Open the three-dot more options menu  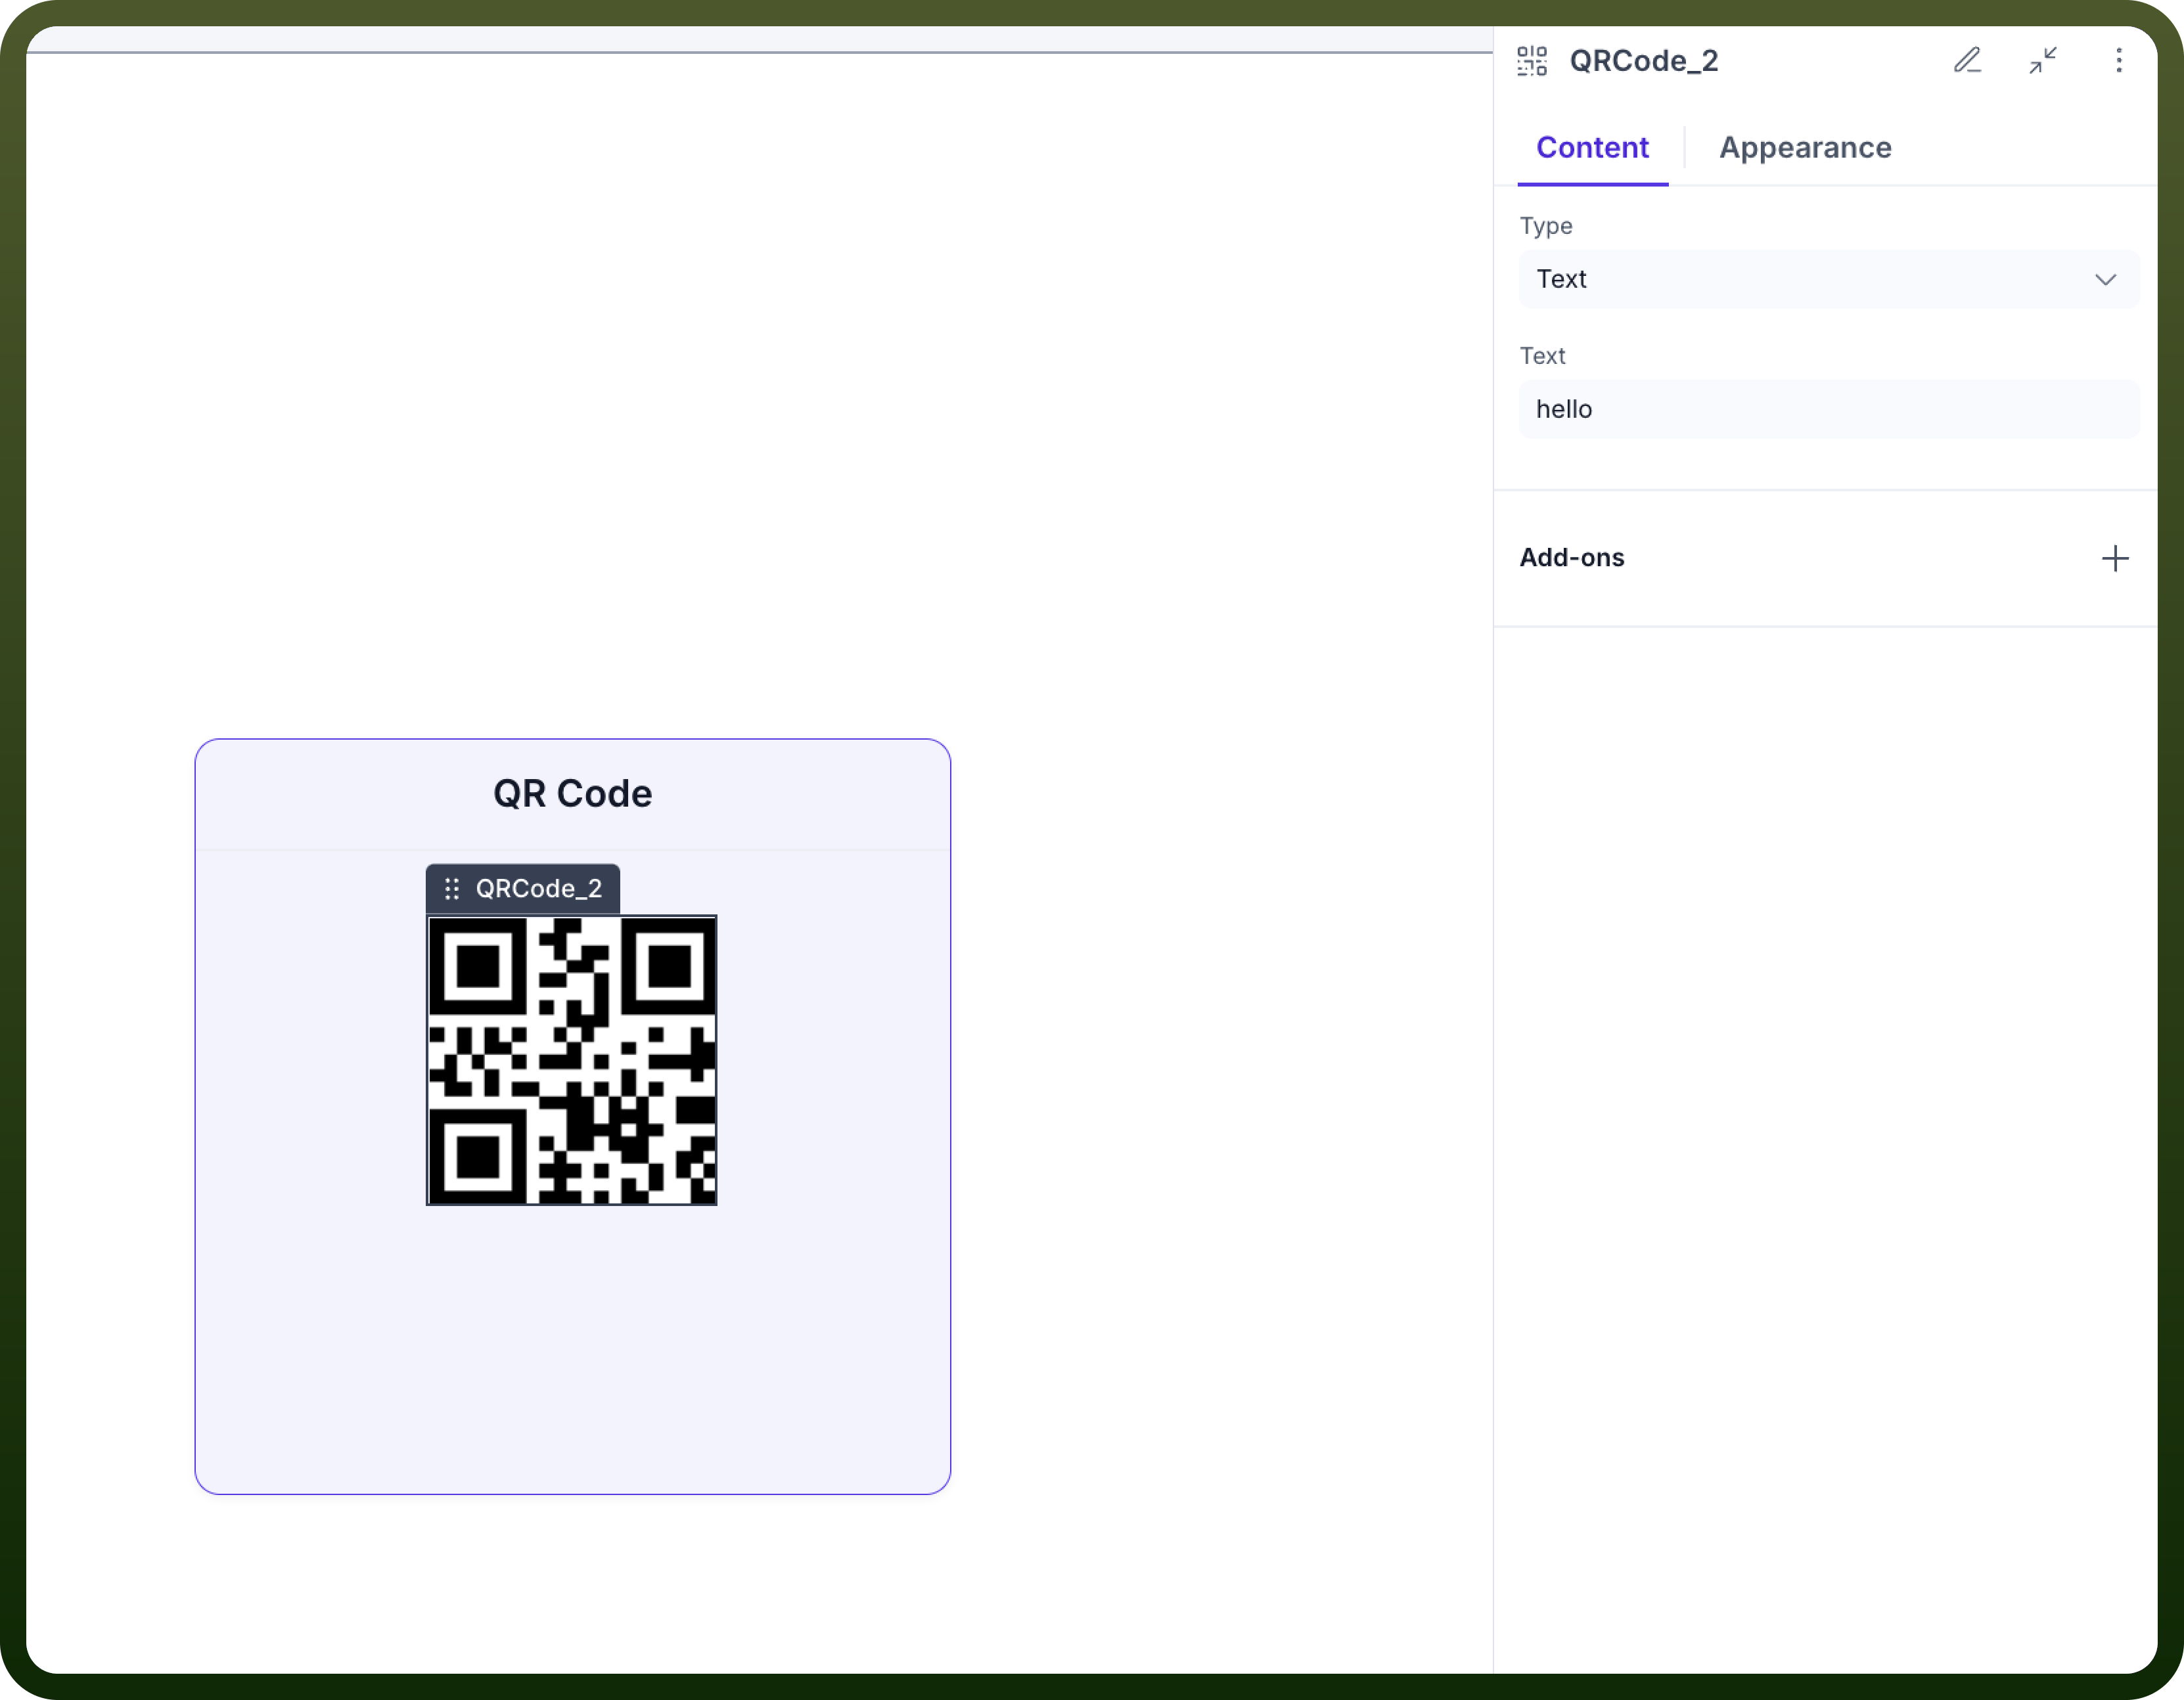[x=2118, y=61]
